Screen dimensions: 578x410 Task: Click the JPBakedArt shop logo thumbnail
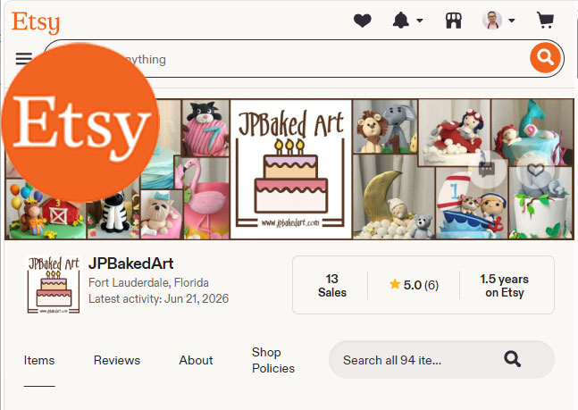(54, 285)
